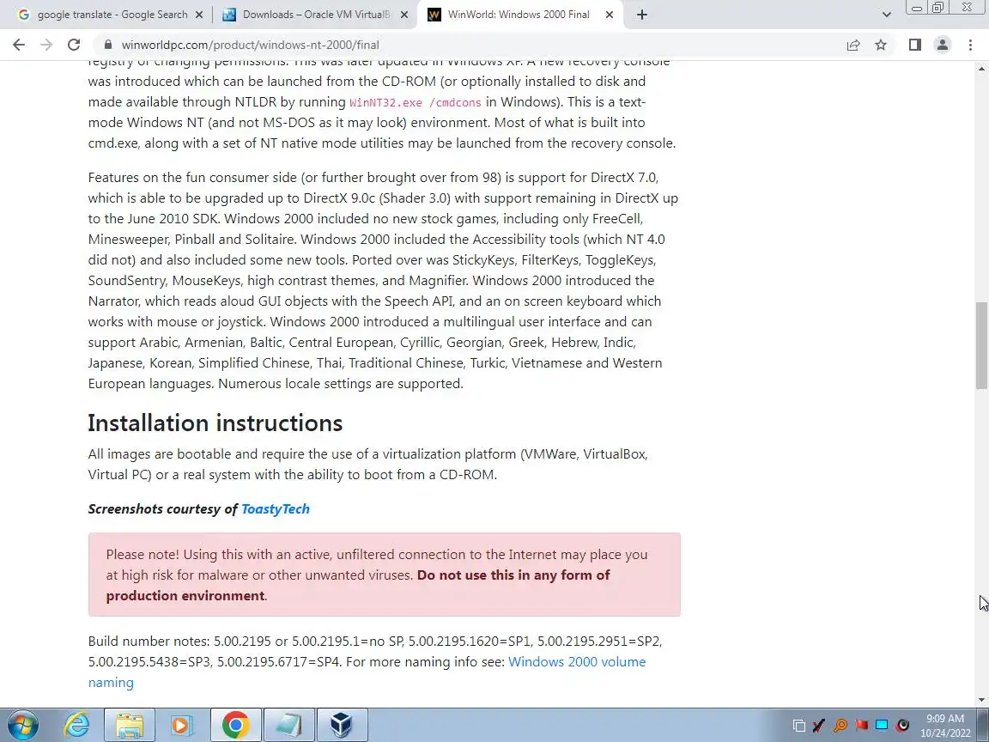The image size is (989, 742).
Task: Close the google translate tab
Action: 198,15
